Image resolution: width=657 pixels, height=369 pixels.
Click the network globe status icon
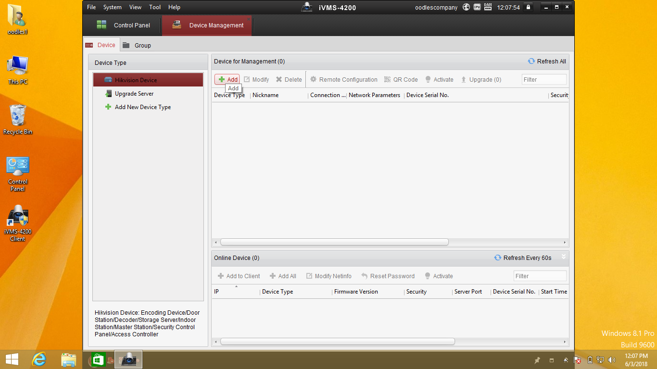[466, 7]
